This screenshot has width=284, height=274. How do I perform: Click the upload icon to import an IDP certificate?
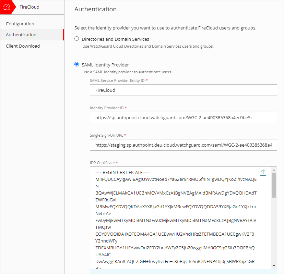tap(263, 172)
